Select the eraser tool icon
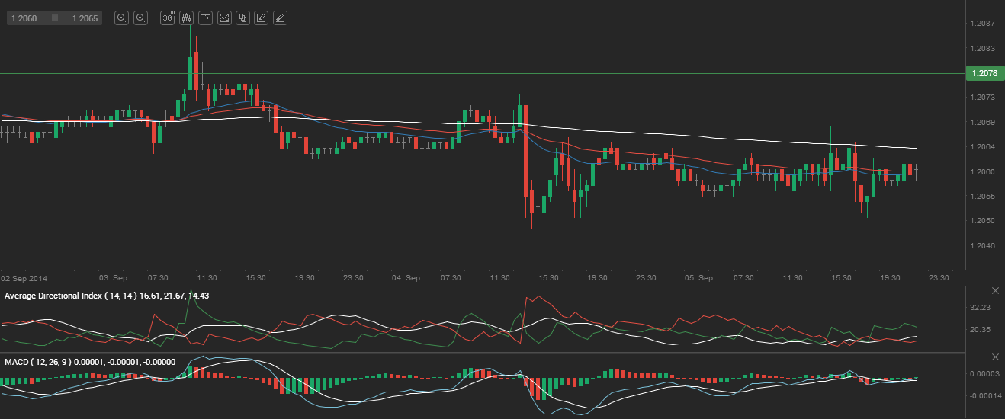 [280, 18]
